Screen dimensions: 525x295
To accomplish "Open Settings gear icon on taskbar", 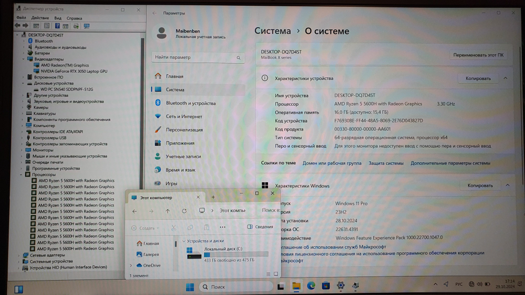I will (341, 286).
